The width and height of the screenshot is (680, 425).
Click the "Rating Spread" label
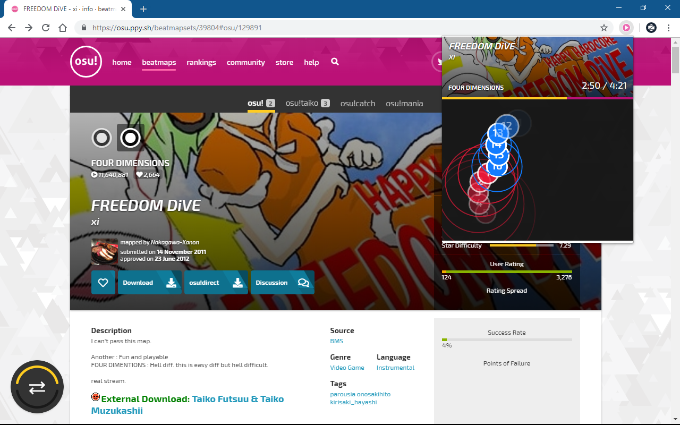pyautogui.click(x=507, y=291)
